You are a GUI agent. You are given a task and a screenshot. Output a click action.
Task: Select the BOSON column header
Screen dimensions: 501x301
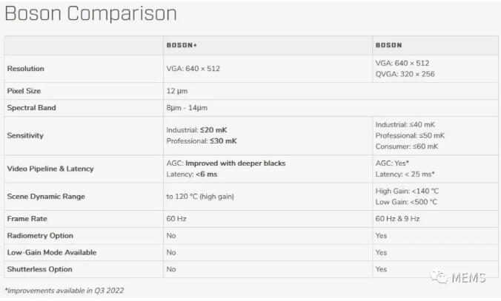point(389,45)
